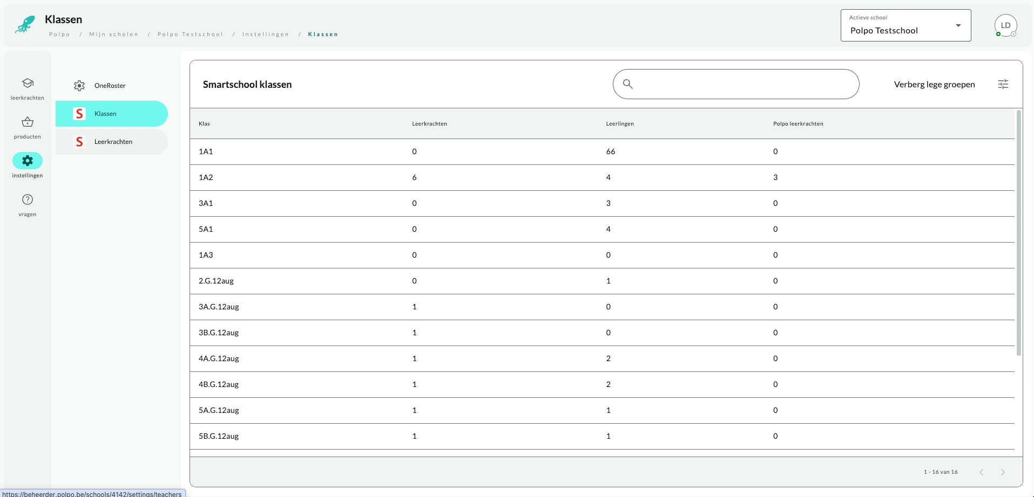The image size is (1034, 497).
Task: Select the class row 3A1
Action: click(x=602, y=204)
